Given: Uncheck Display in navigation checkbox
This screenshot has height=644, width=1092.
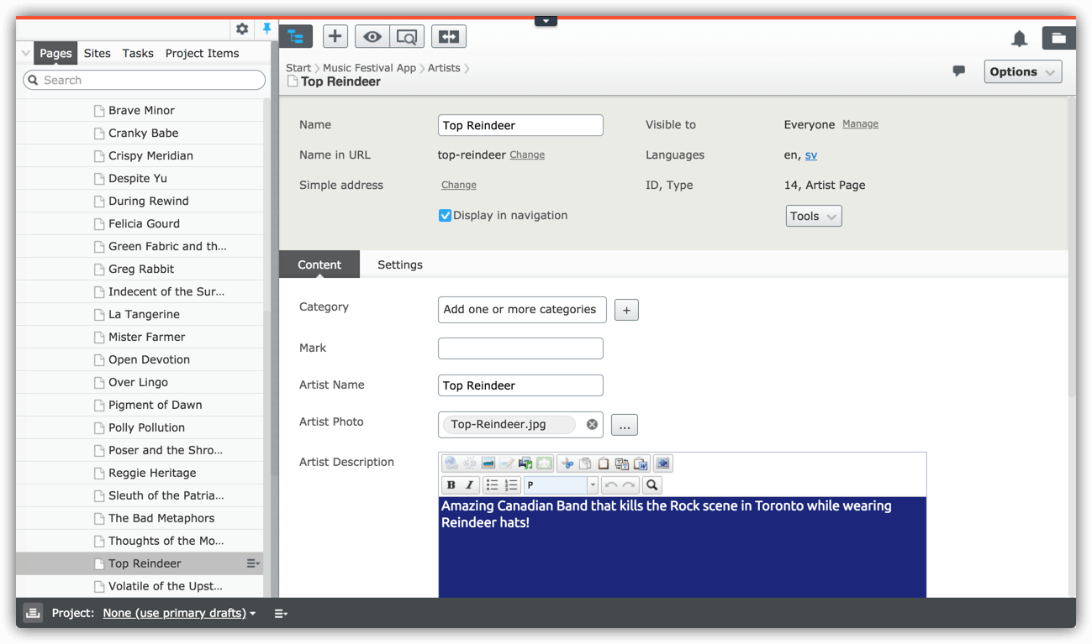Looking at the screenshot, I should [445, 216].
